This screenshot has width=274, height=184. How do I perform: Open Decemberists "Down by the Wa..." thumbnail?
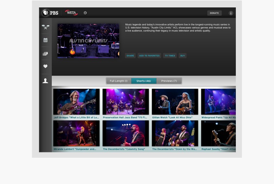(175, 134)
